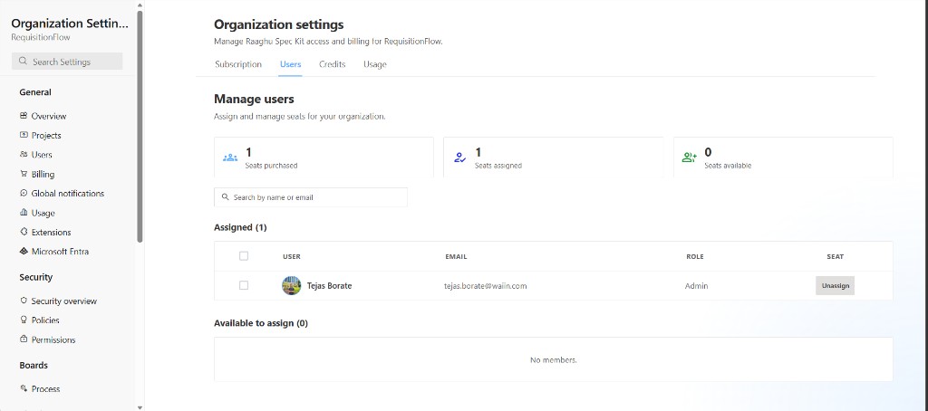928x411 pixels.
Task: Click the Available to assign (0) heading
Action: click(261, 323)
